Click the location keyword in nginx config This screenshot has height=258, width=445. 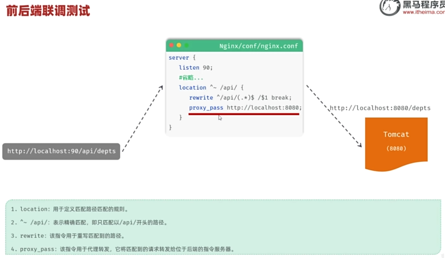(192, 88)
